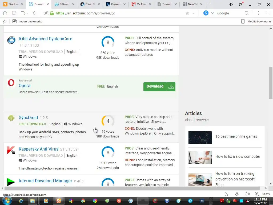Open 'How to fix a slow computer' article

pyautogui.click(x=238, y=156)
